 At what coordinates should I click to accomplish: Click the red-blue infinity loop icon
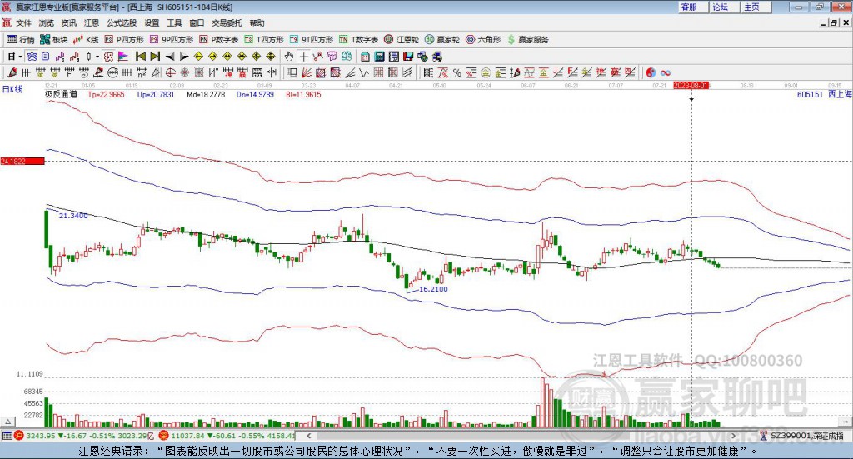(666, 72)
